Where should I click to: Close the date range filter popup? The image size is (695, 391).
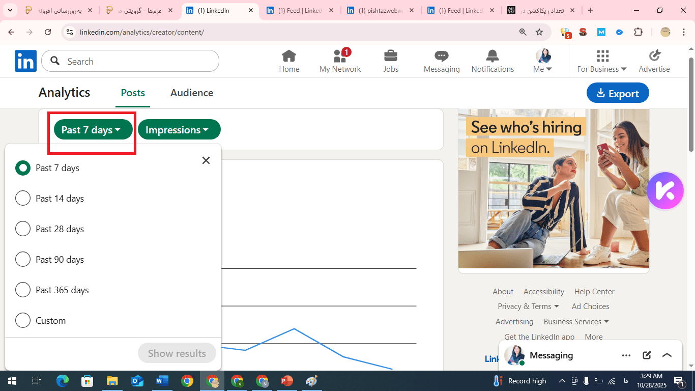pos(206,160)
